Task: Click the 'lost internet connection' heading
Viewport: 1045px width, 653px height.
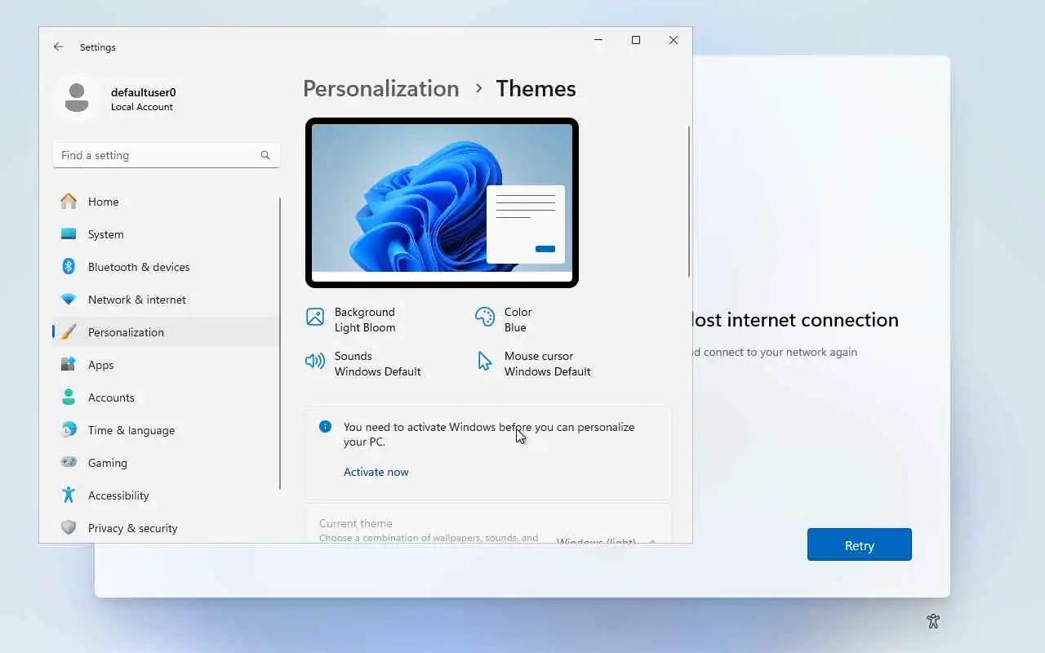Action: (x=795, y=320)
